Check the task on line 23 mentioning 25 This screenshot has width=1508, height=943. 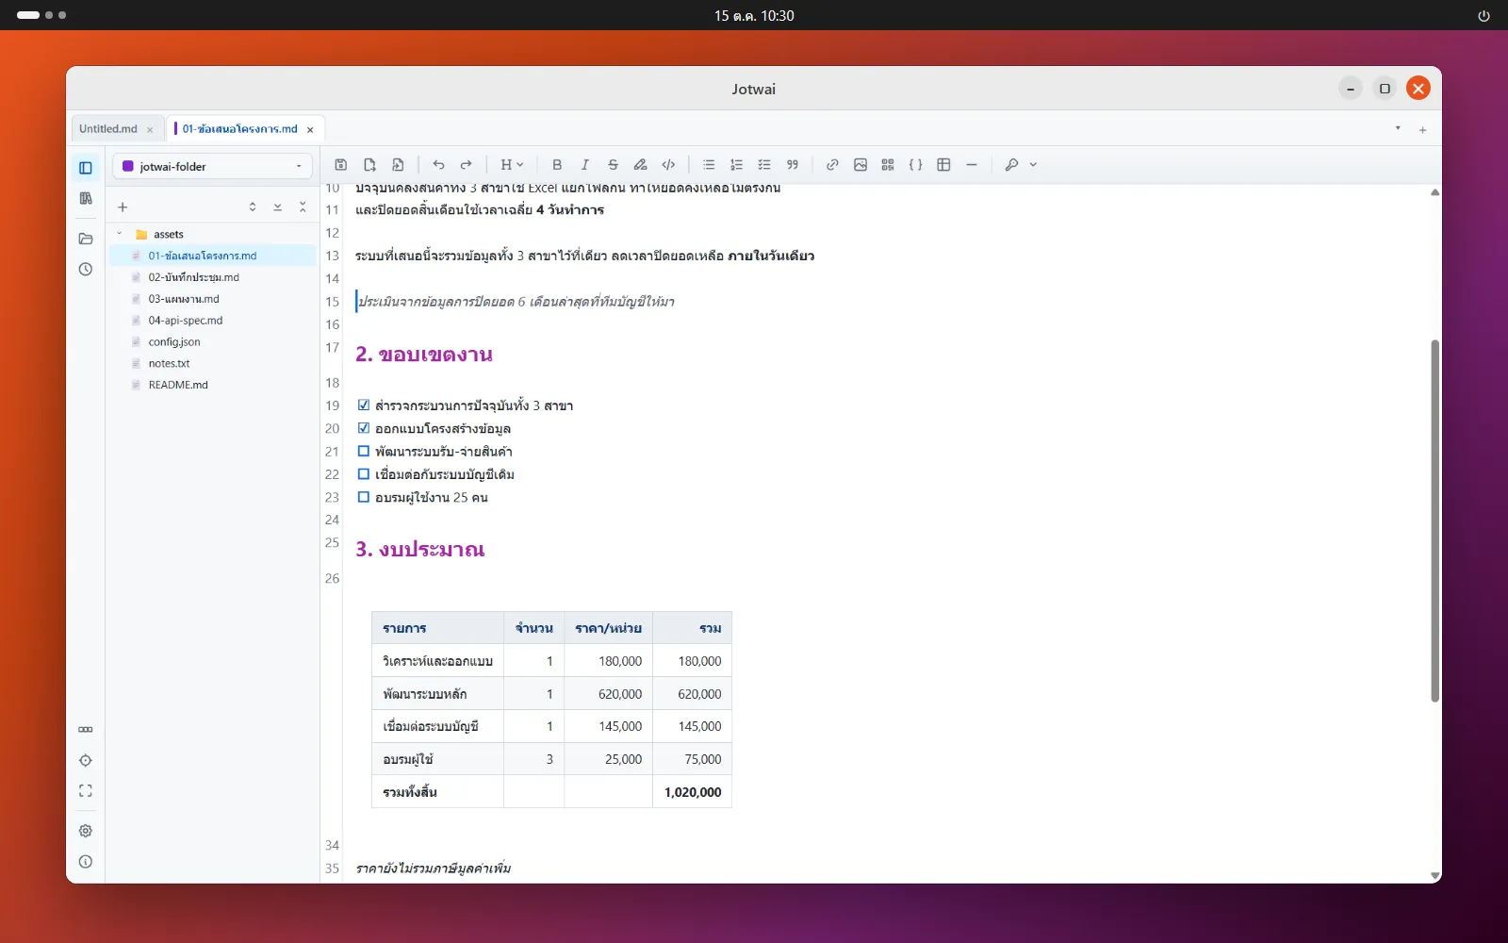[x=364, y=497]
